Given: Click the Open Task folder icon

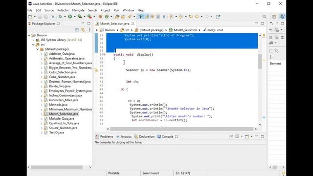Looking at the screenshot, I should 123,17.
